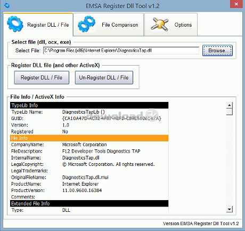Switch to the File Comparison tab
Viewport: 245px width, 231px height.
[x=108, y=25]
